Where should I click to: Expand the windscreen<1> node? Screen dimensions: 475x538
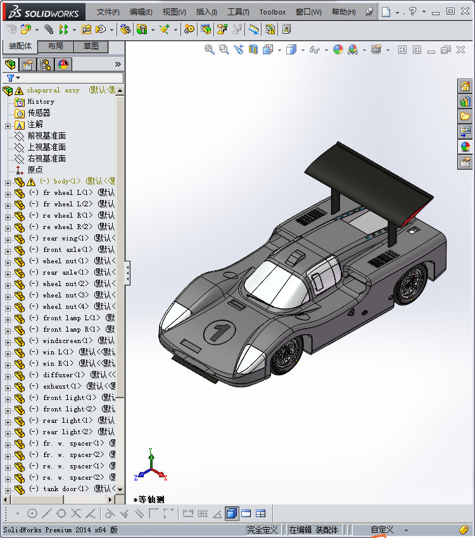[8, 342]
